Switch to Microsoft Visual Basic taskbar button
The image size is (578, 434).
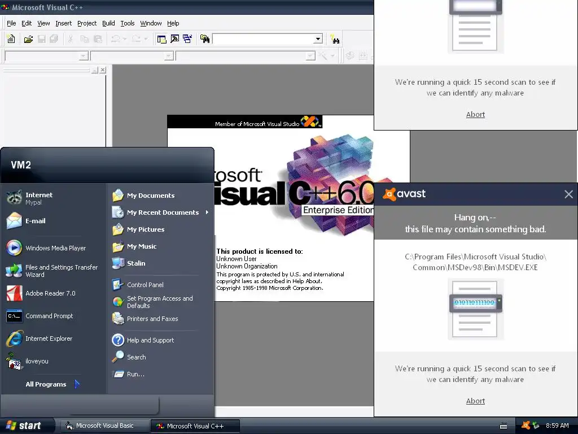(104, 426)
